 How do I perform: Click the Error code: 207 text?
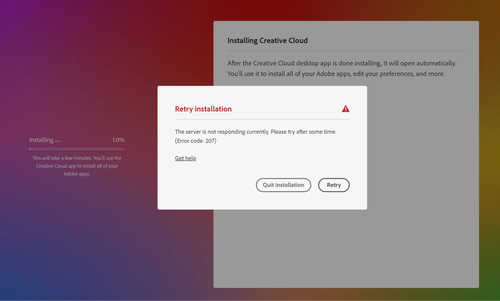click(x=196, y=141)
